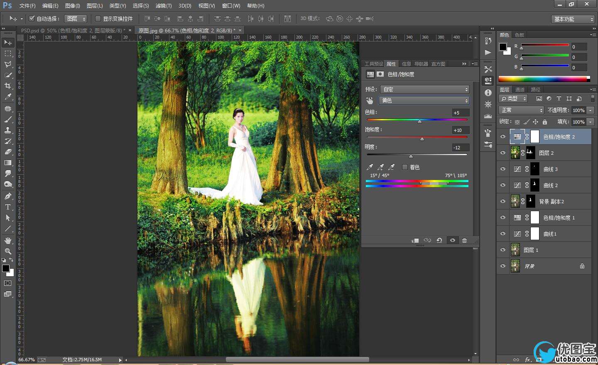Image resolution: width=598 pixels, height=365 pixels.
Task: Select the Spot Healing Brush tool
Action: point(8,109)
